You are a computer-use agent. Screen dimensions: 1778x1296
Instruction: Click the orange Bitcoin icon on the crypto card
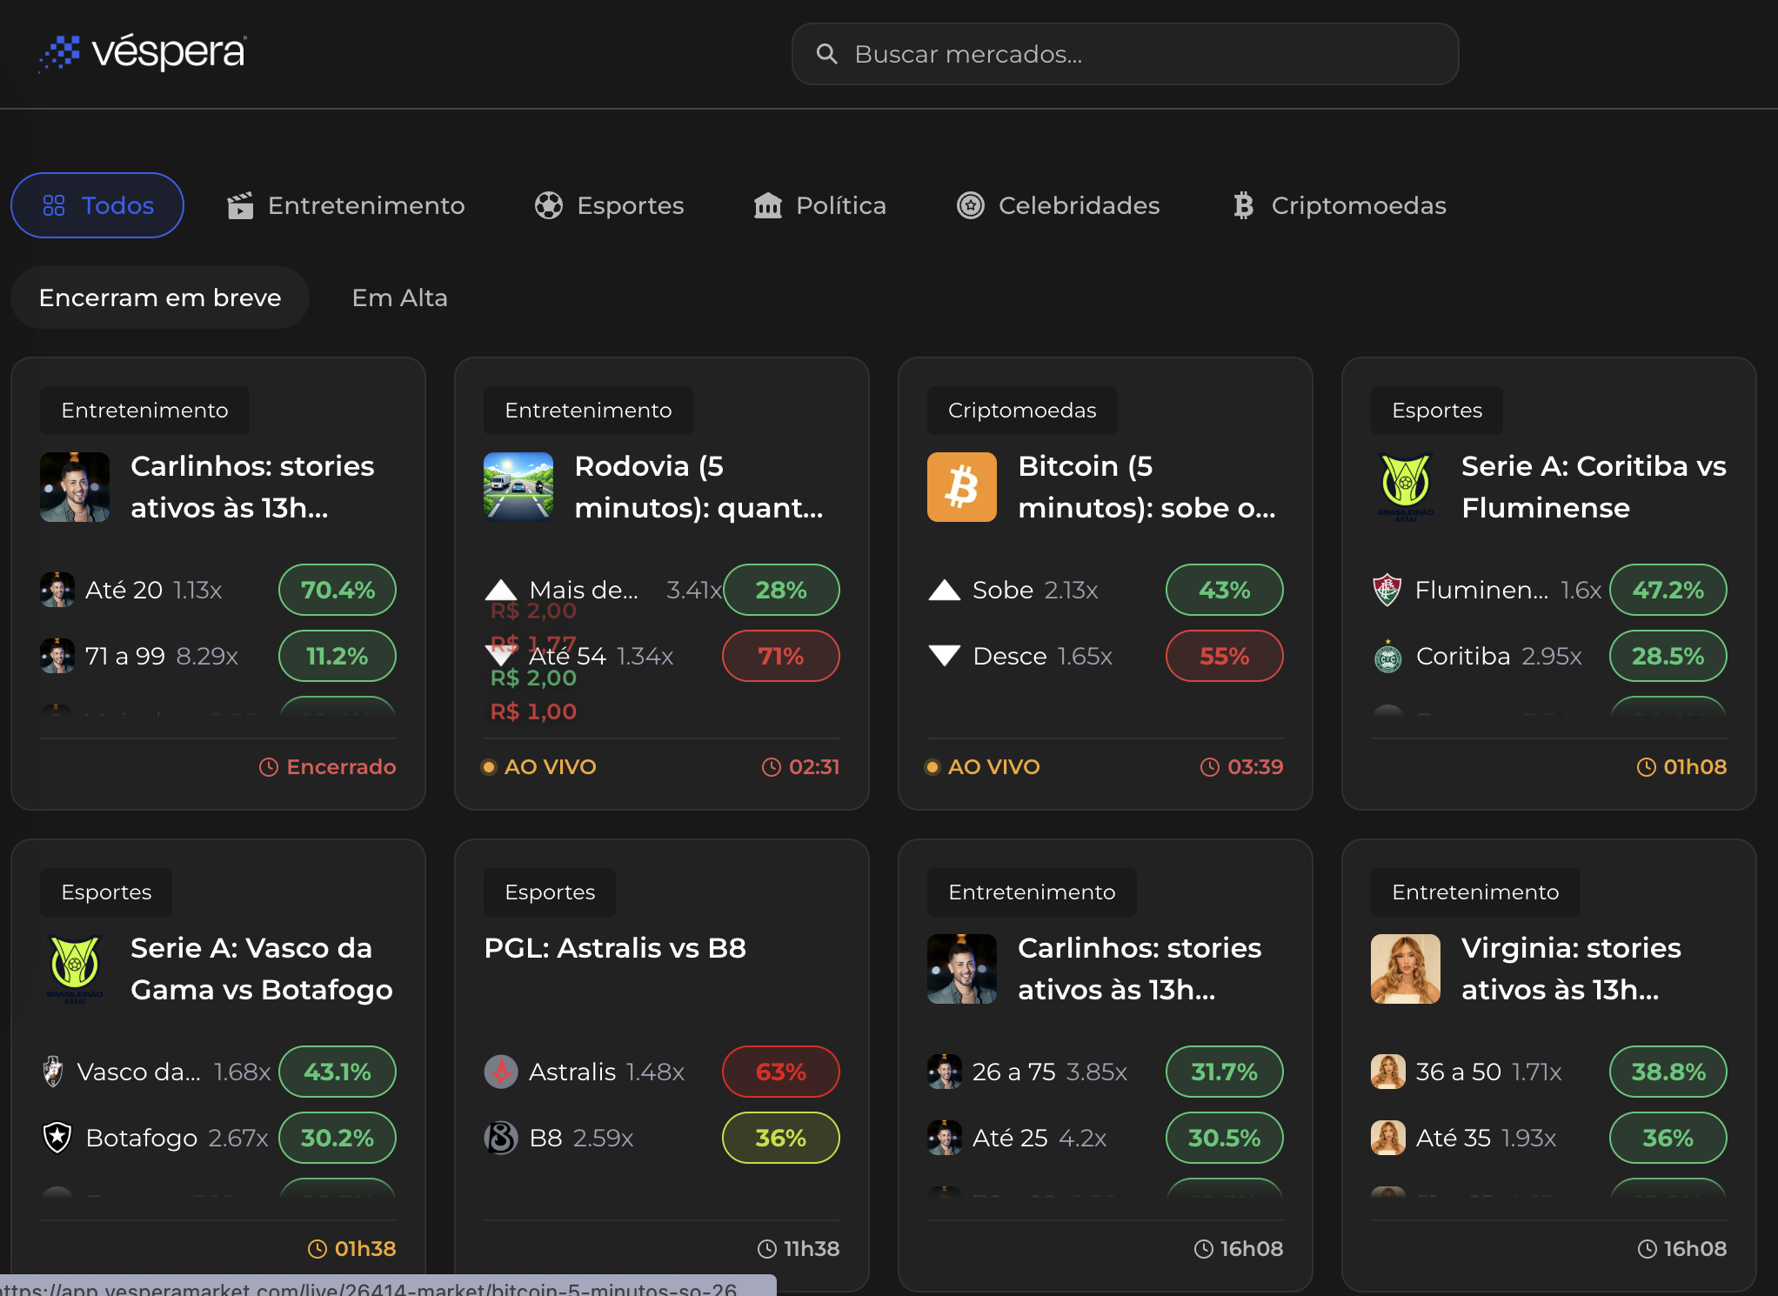tap(961, 487)
